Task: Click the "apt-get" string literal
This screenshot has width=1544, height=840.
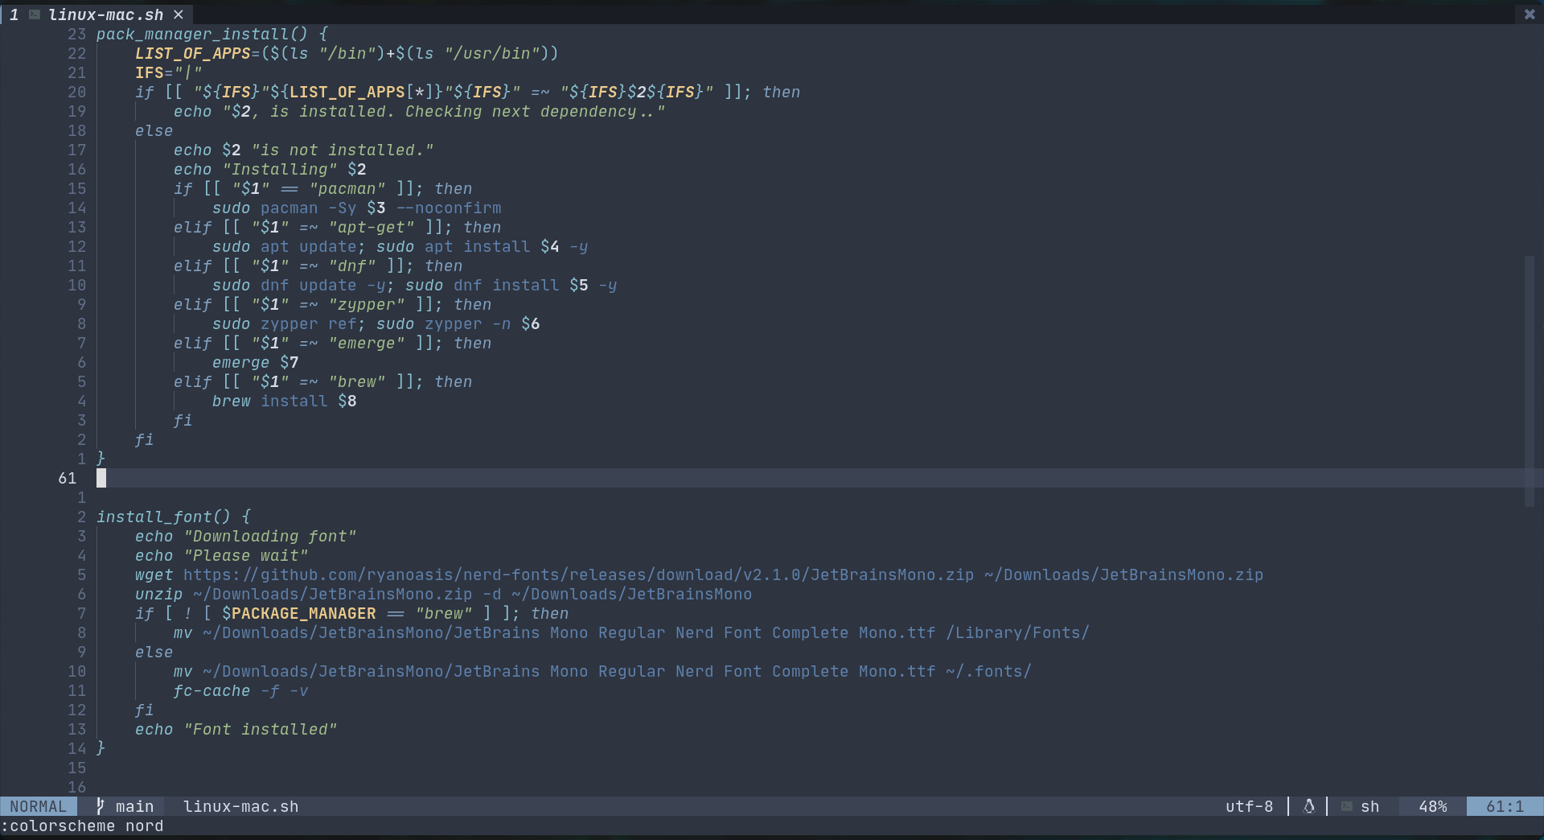Action: tap(372, 227)
